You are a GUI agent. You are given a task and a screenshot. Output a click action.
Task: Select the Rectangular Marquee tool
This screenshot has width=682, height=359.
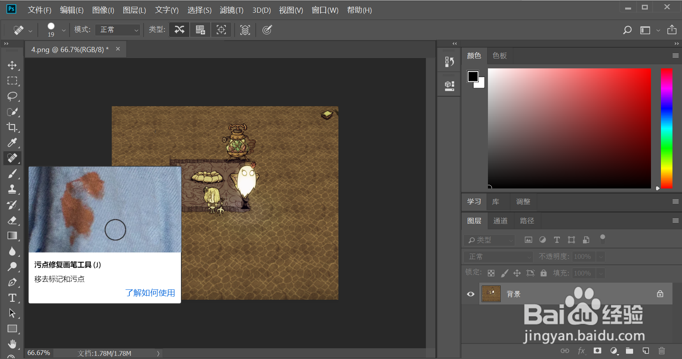pyautogui.click(x=12, y=81)
